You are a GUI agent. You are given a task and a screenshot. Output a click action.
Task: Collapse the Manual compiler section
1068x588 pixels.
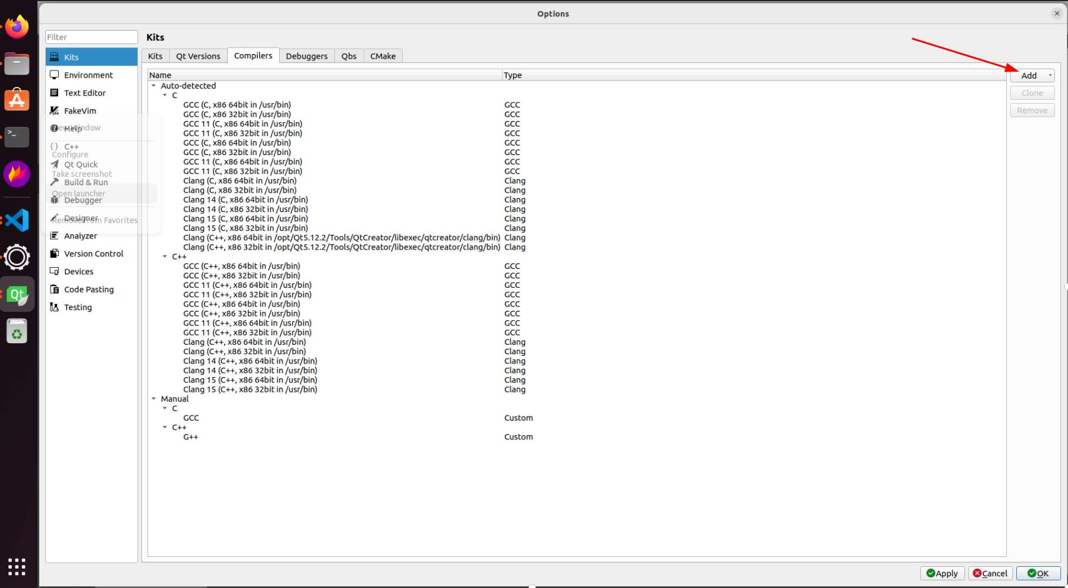tap(153, 398)
